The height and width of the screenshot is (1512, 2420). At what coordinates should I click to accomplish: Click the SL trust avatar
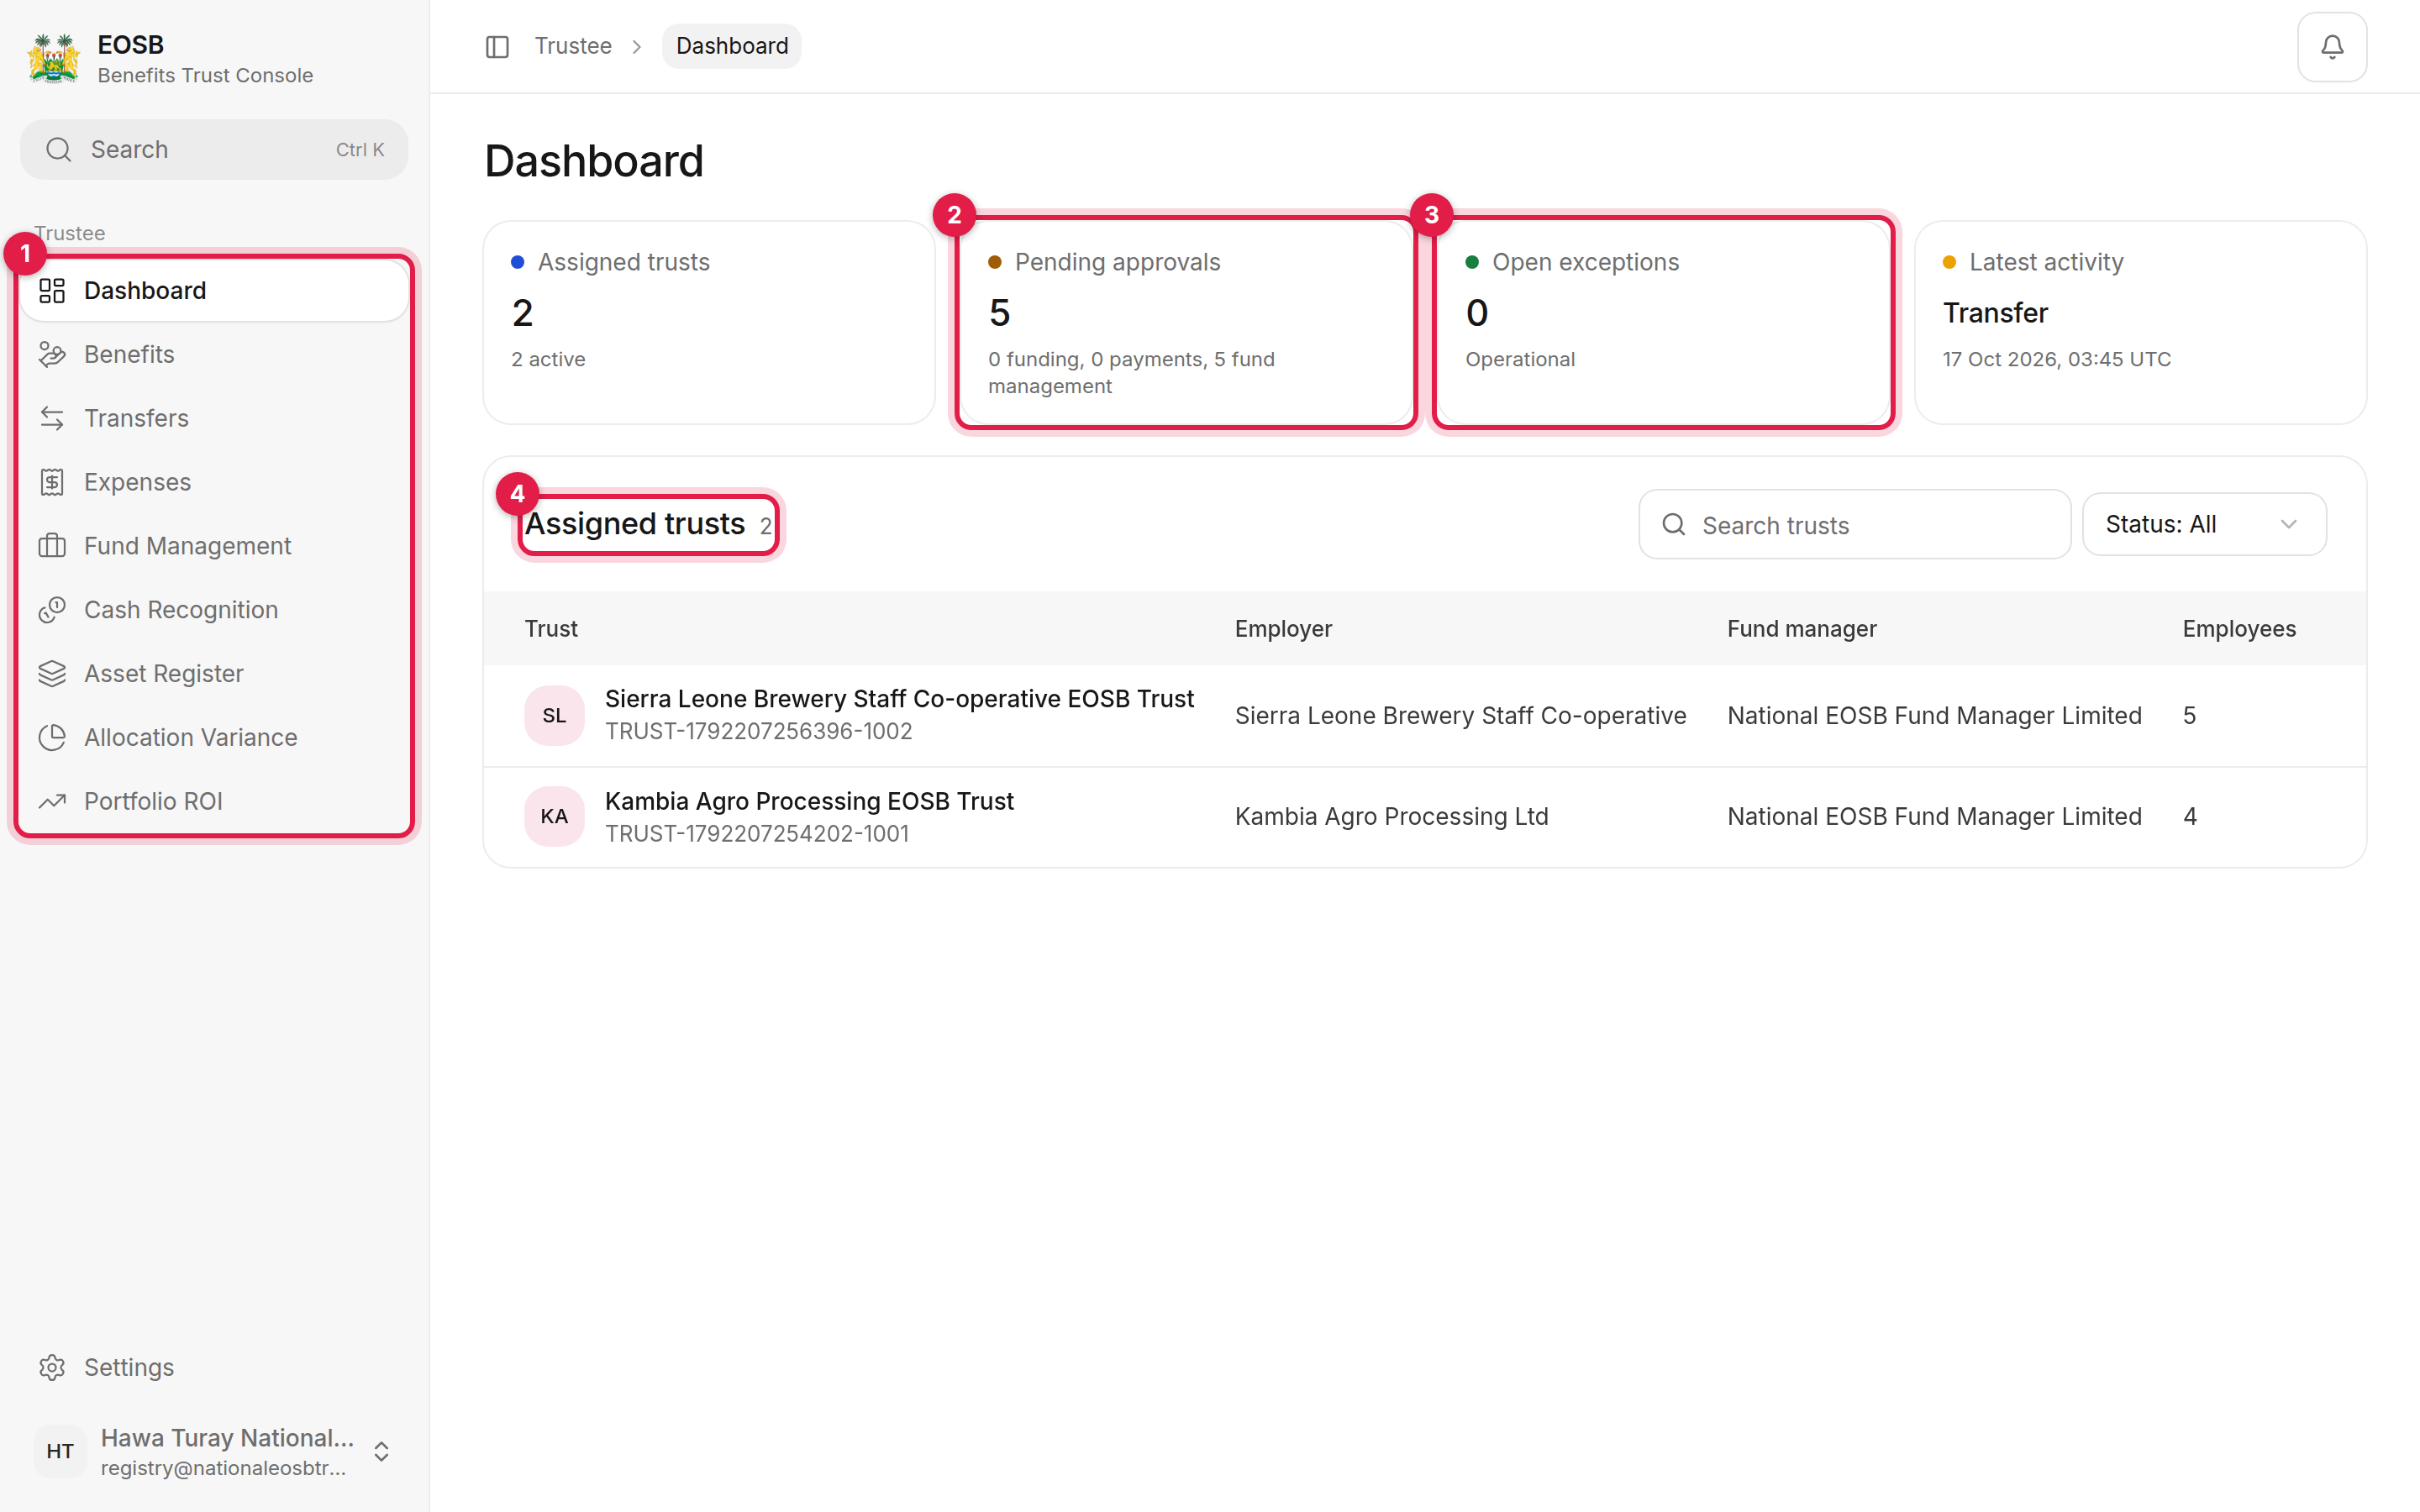(554, 716)
